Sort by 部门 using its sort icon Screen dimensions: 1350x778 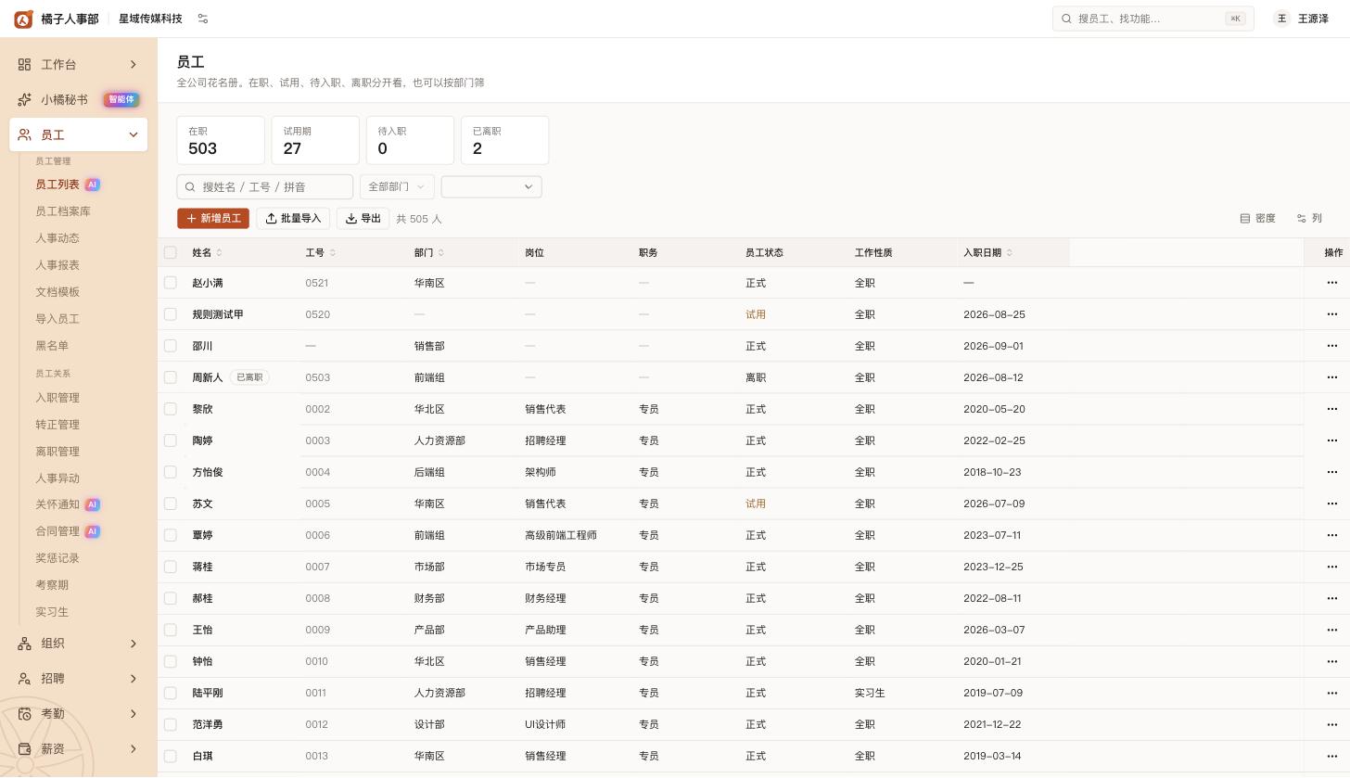[441, 253]
